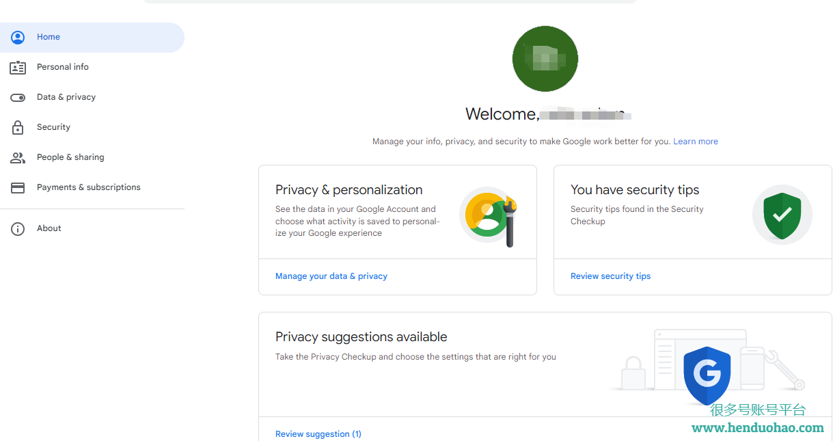Click the privacy personalization paintbrush illustration
This screenshot has height=441, width=833.
(x=489, y=217)
